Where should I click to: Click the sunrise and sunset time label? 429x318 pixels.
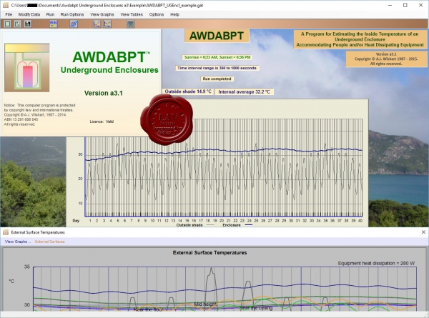(x=217, y=57)
